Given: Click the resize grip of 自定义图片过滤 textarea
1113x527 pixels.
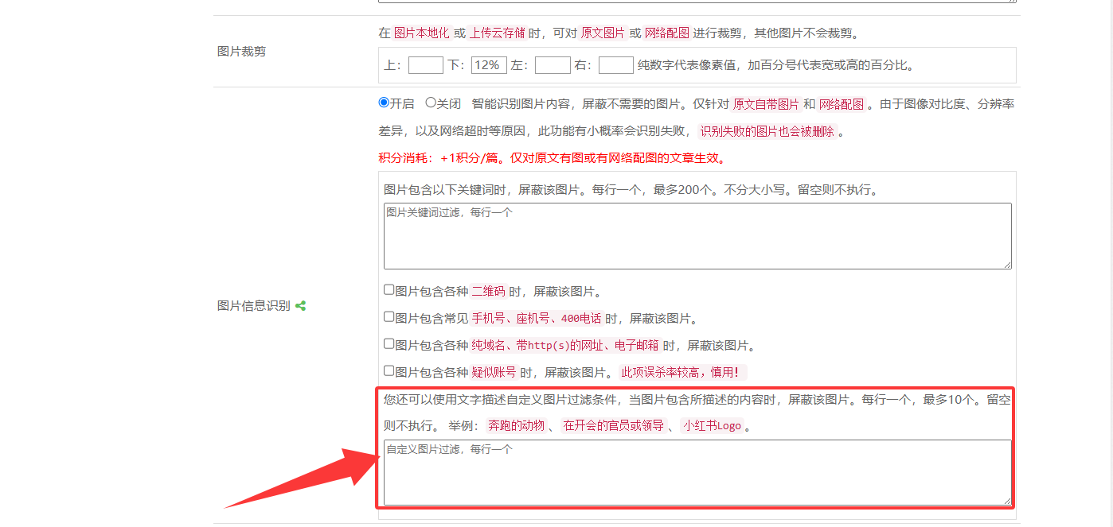Looking at the screenshot, I should click(1007, 501).
